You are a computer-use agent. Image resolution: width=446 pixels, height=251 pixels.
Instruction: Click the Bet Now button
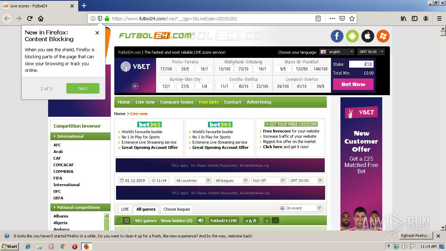(353, 84)
